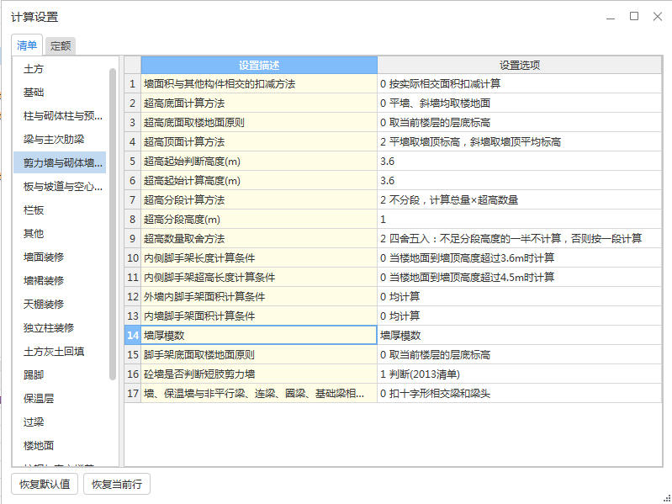
Task: Open 均计算 option for 内墙脚手架面积计算条件
Action: (520, 316)
